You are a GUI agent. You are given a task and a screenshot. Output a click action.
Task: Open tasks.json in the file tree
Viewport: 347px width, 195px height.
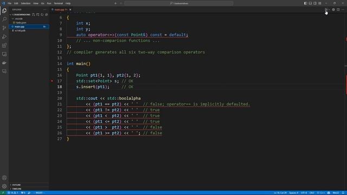(x=21, y=23)
